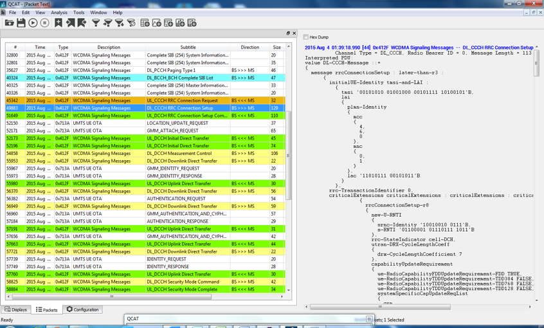Select AUTHENTICATION_RESPONSE packet row
Image resolution: width=544 pixels, height=328 pixels.
point(145,221)
